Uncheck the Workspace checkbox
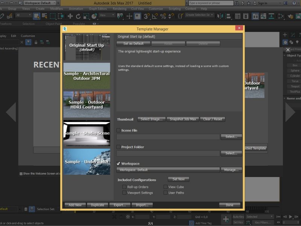 [119, 163]
